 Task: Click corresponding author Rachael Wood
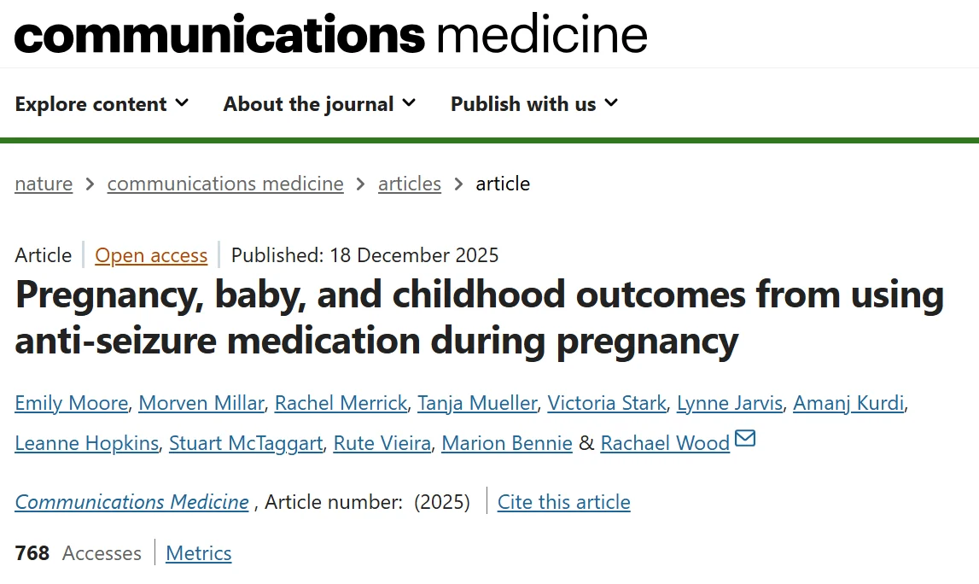(x=665, y=443)
